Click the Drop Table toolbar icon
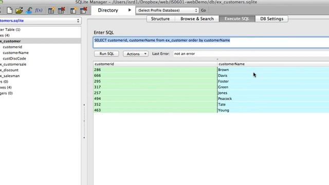 [62, 10]
